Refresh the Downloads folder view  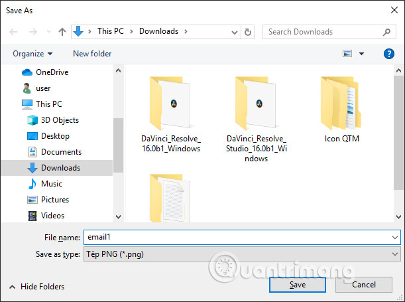pyautogui.click(x=248, y=32)
